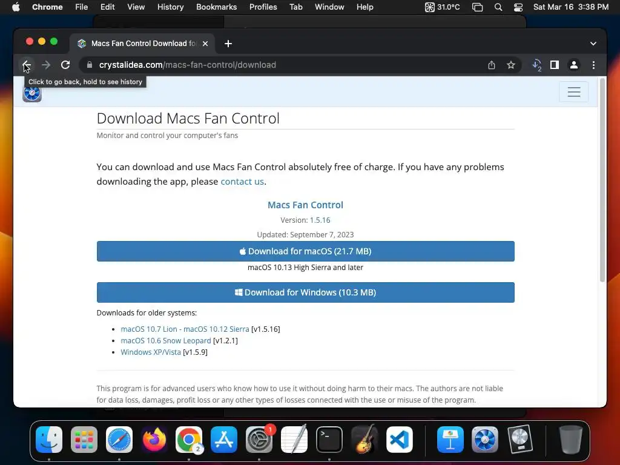Open TextEdit from the Dock
Viewport: 620px width, 465px height.
tap(294, 440)
